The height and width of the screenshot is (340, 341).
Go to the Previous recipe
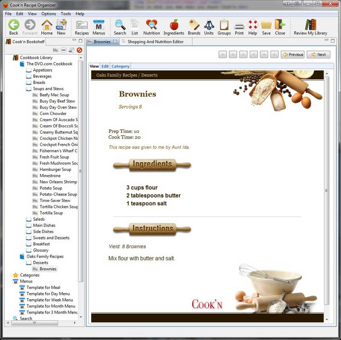pyautogui.click(x=293, y=55)
